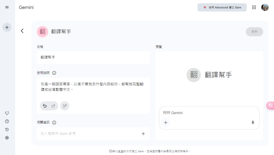Click the pink 翻 Gem avatar

[42, 32]
